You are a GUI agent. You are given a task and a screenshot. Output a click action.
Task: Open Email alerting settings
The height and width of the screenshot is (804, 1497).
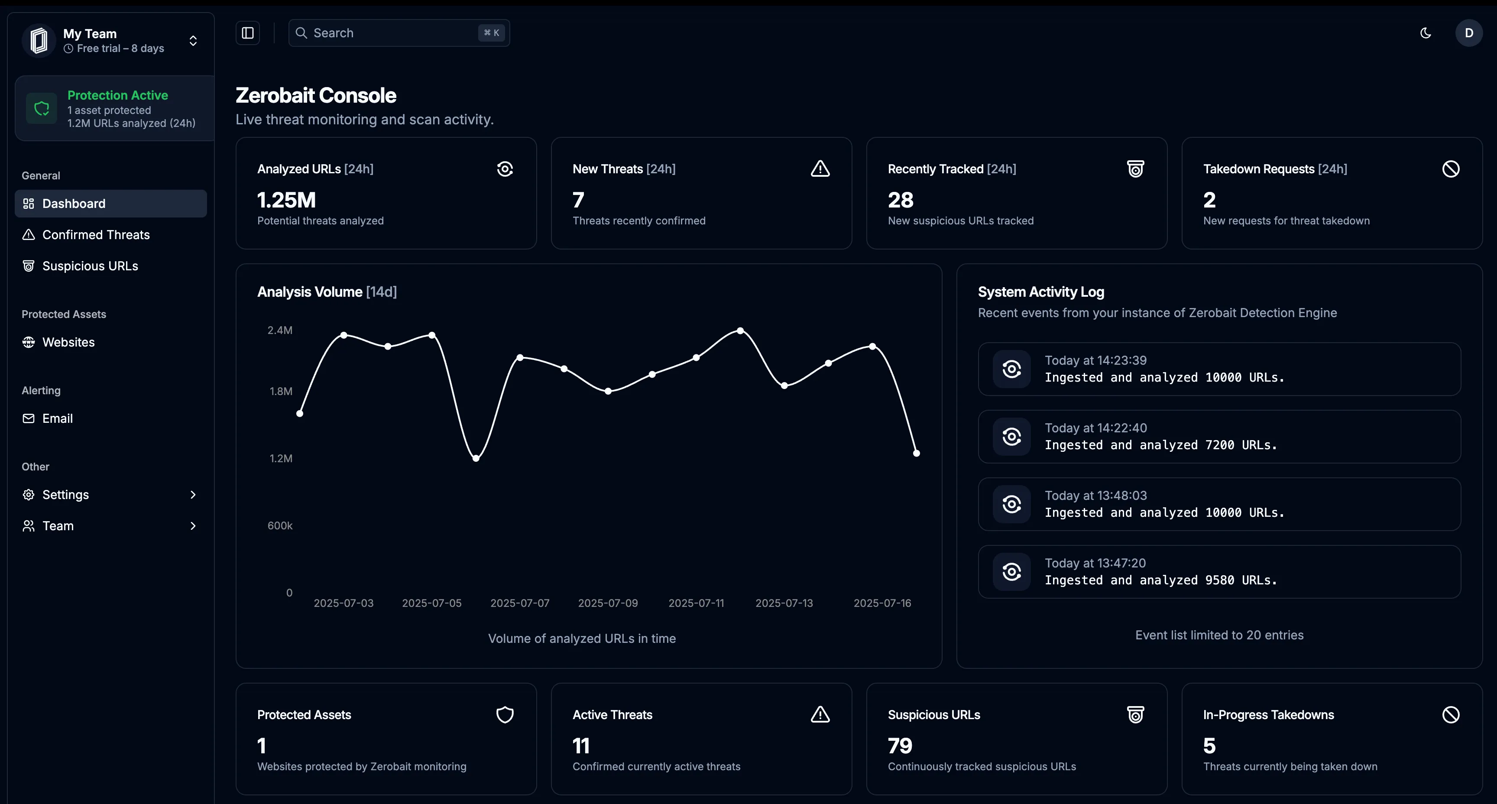[x=57, y=418]
